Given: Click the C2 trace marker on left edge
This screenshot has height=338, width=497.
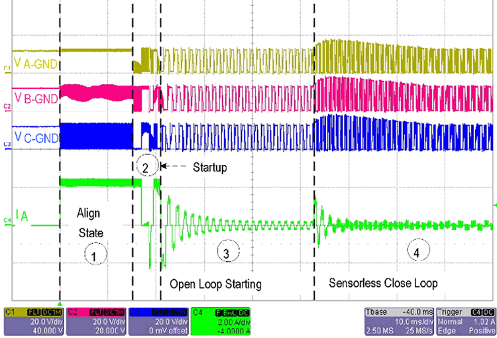Looking at the screenshot, I should click(x=6, y=106).
